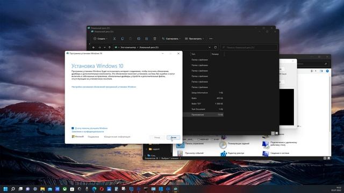This screenshot has height=193, width=344.
Task: Open Просмотр событий in the rear window
Action: (190, 153)
